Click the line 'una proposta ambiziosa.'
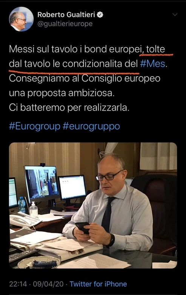Viewport: 186px width, 295px height. point(62,93)
